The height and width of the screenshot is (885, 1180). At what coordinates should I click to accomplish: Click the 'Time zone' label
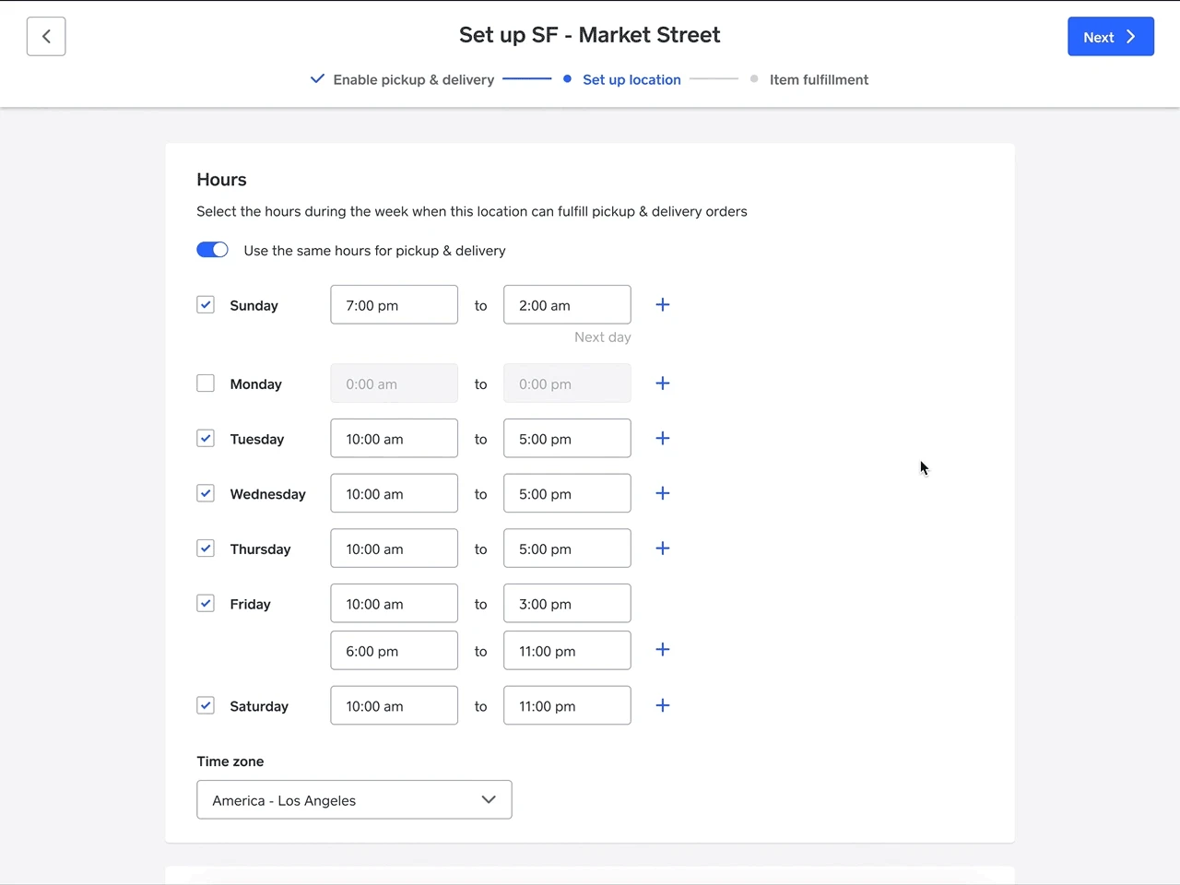coord(230,761)
